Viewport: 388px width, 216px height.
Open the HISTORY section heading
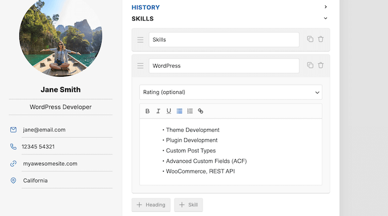click(145, 7)
